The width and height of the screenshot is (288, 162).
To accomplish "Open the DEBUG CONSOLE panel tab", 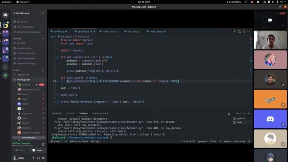I will 100,113.
